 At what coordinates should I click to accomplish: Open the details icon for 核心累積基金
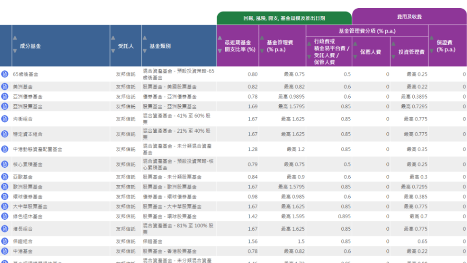pos(5,164)
